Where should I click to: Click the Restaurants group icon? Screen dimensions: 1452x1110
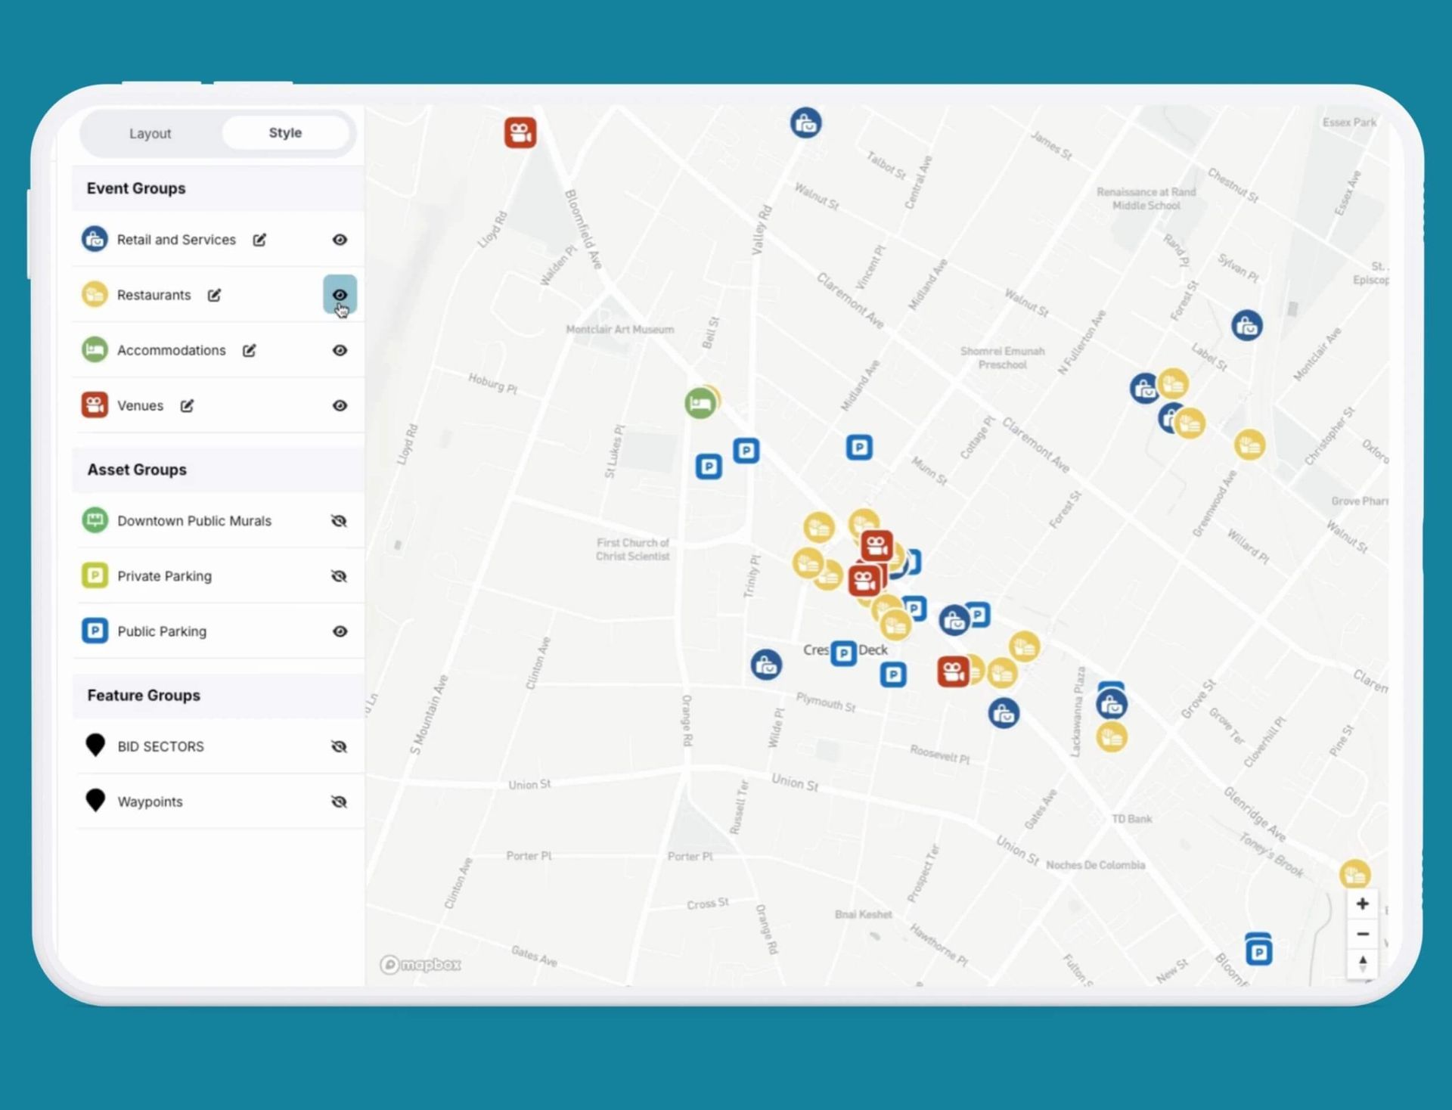95,294
